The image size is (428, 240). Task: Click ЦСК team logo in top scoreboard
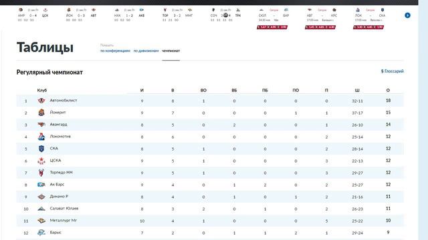coord(45,10)
